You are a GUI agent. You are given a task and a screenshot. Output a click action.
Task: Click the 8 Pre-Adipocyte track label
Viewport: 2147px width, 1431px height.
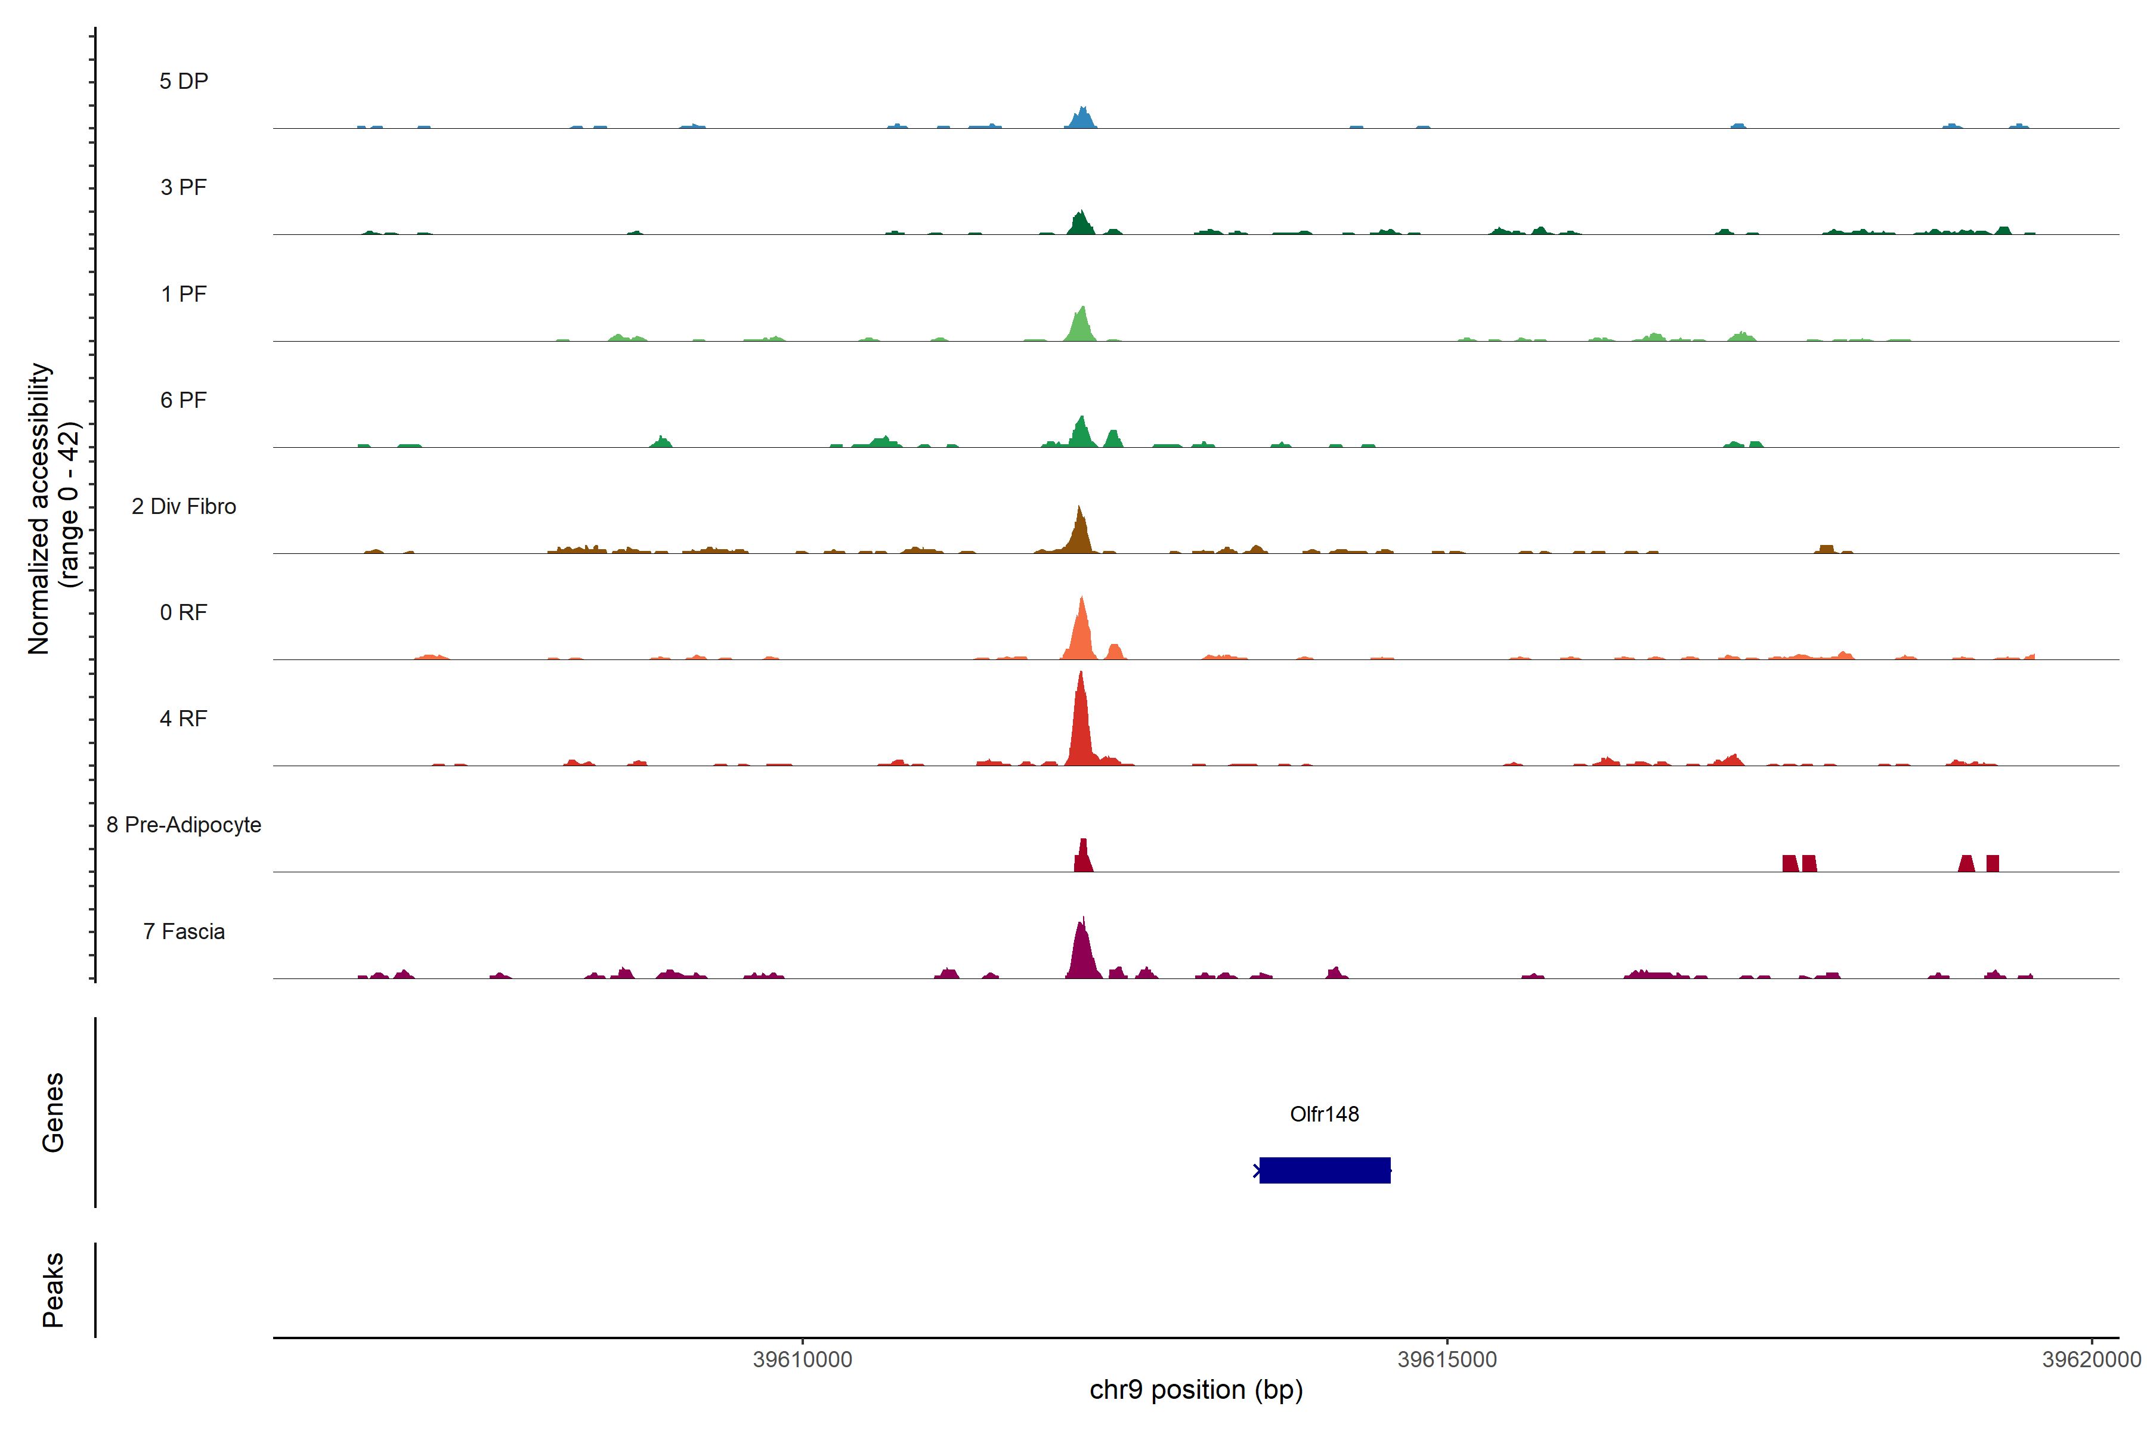click(184, 825)
